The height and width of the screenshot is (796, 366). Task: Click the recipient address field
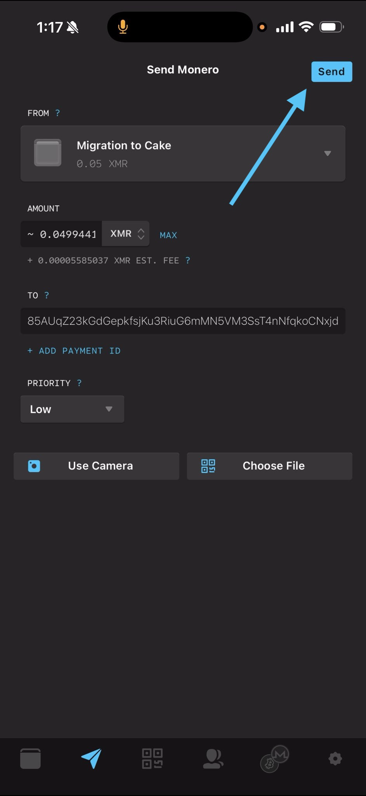183,321
